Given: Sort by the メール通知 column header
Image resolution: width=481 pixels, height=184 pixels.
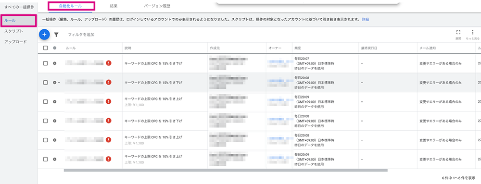Looking at the screenshot, I should 428,48.
